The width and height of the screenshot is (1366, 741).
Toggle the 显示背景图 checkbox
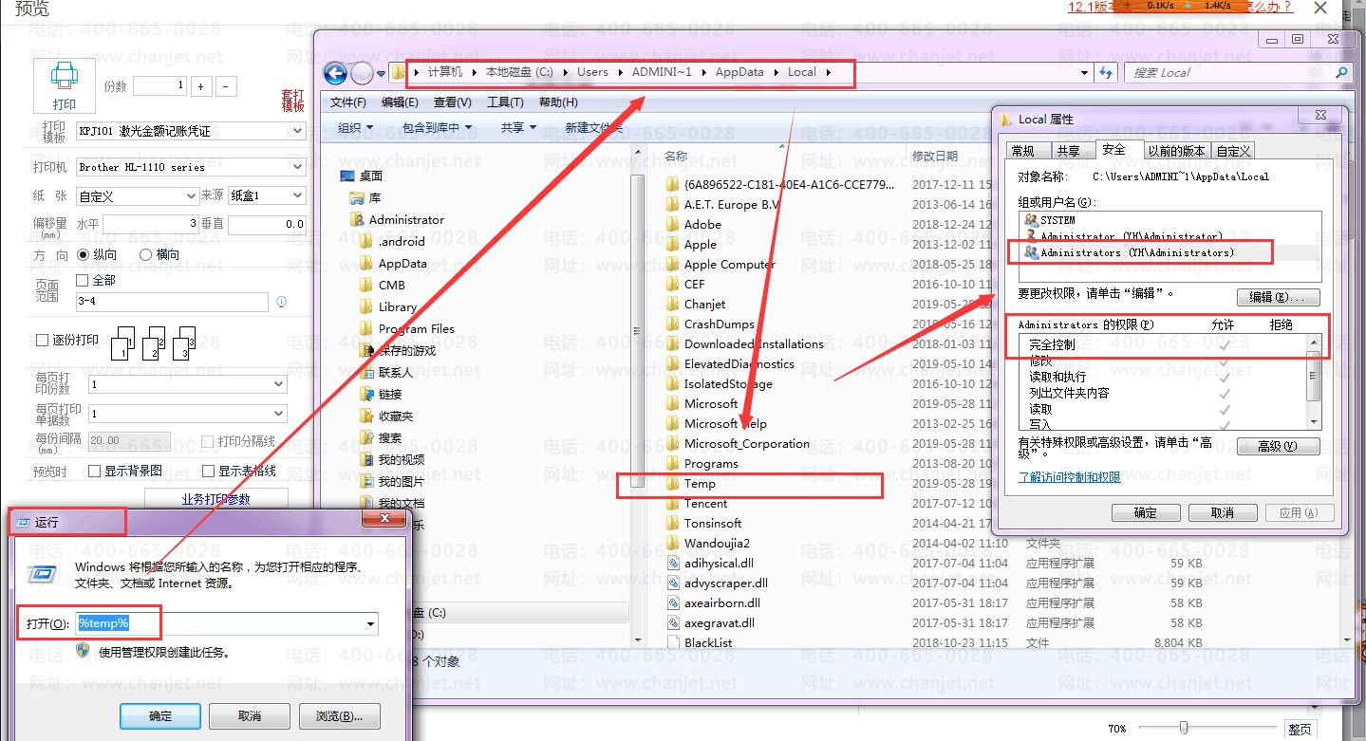click(x=94, y=471)
